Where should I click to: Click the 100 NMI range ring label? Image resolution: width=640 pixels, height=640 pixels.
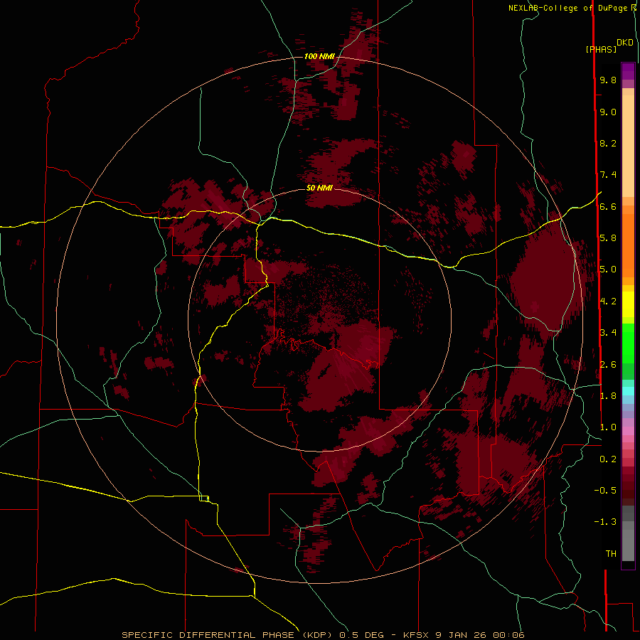[319, 56]
